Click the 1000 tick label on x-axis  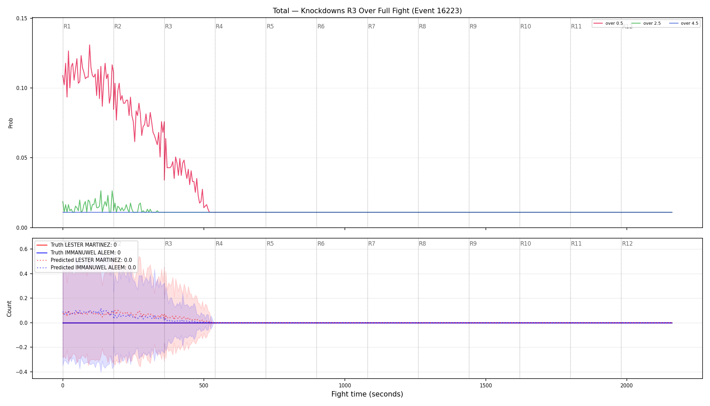[x=345, y=385]
